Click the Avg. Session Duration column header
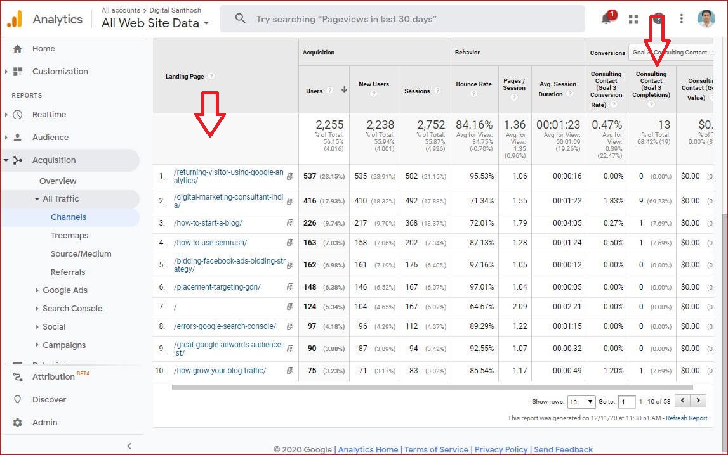728x455 pixels. point(558,89)
